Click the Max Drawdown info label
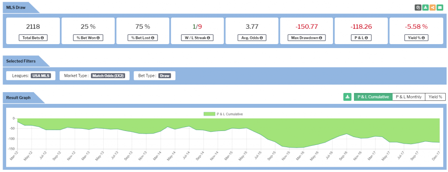The image size is (448, 172). 307,38
